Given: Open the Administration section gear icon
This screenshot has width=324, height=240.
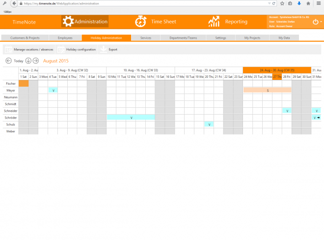Looking at the screenshot, I should point(68,22).
